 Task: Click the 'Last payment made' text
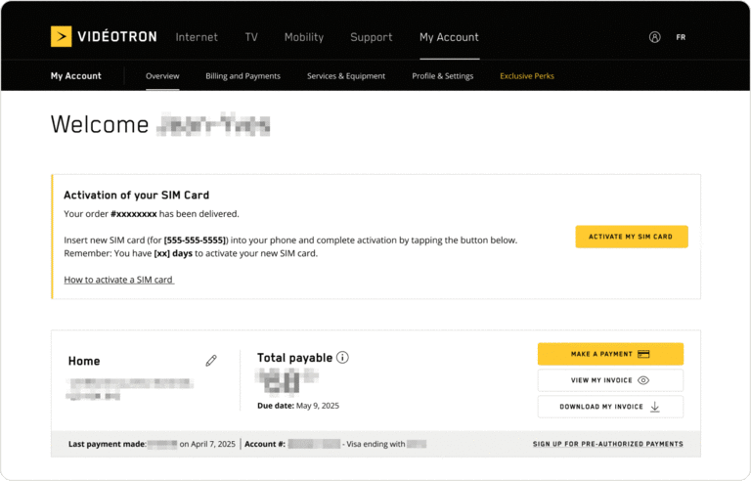[x=107, y=444]
